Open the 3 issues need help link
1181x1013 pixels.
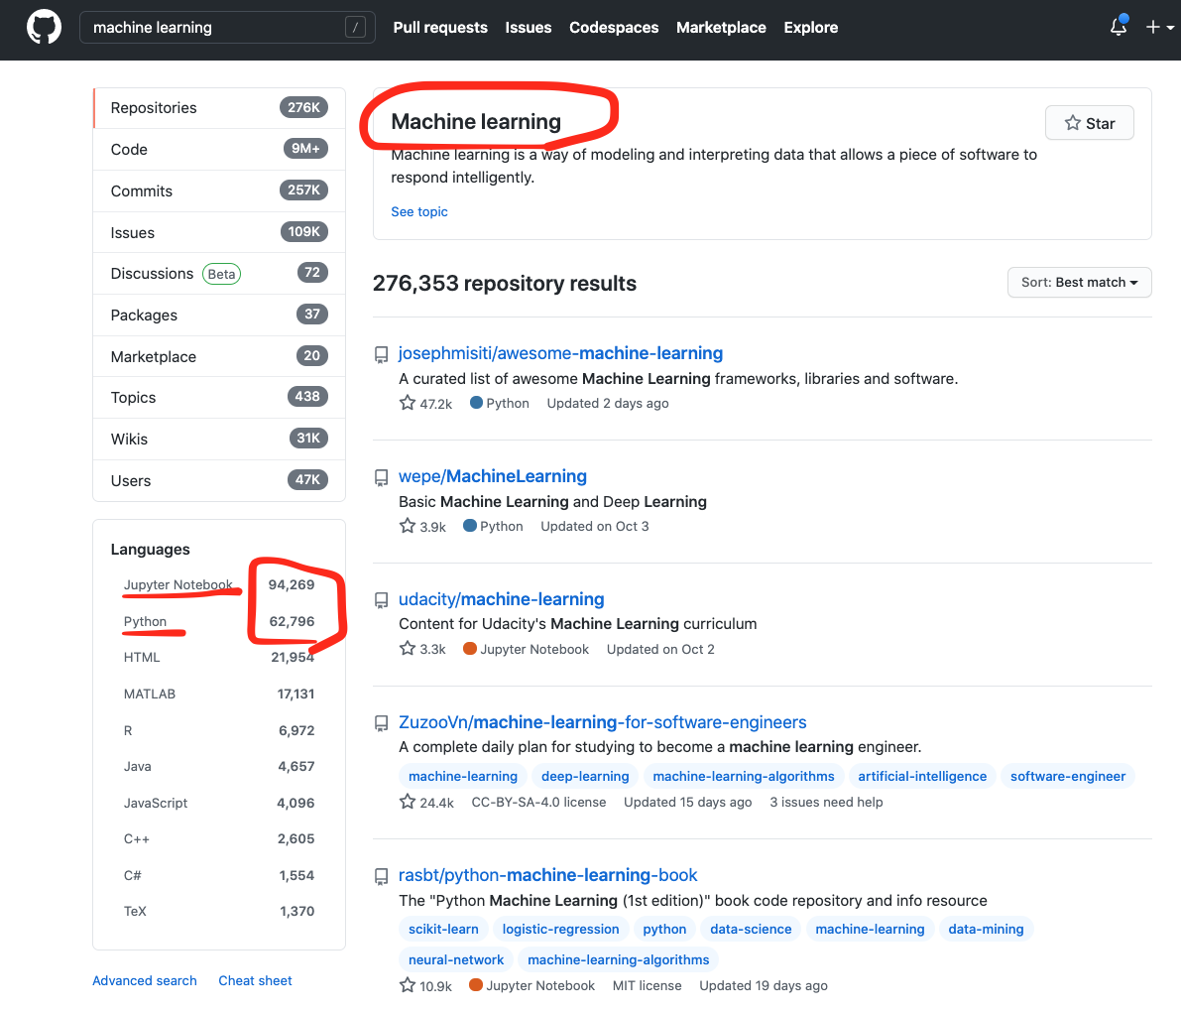(x=826, y=802)
